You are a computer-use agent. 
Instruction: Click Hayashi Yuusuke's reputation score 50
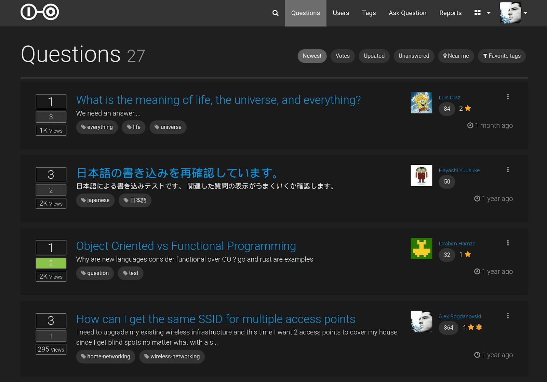tap(447, 182)
